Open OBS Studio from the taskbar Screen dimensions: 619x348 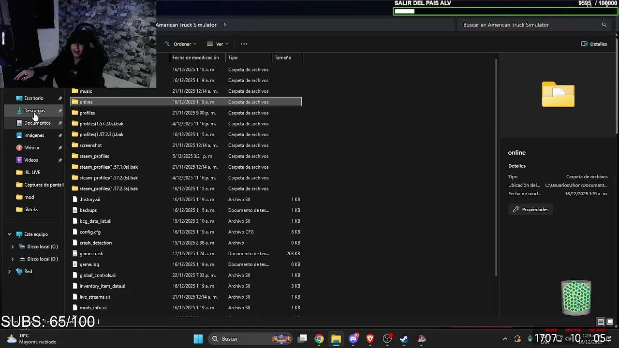point(387,339)
